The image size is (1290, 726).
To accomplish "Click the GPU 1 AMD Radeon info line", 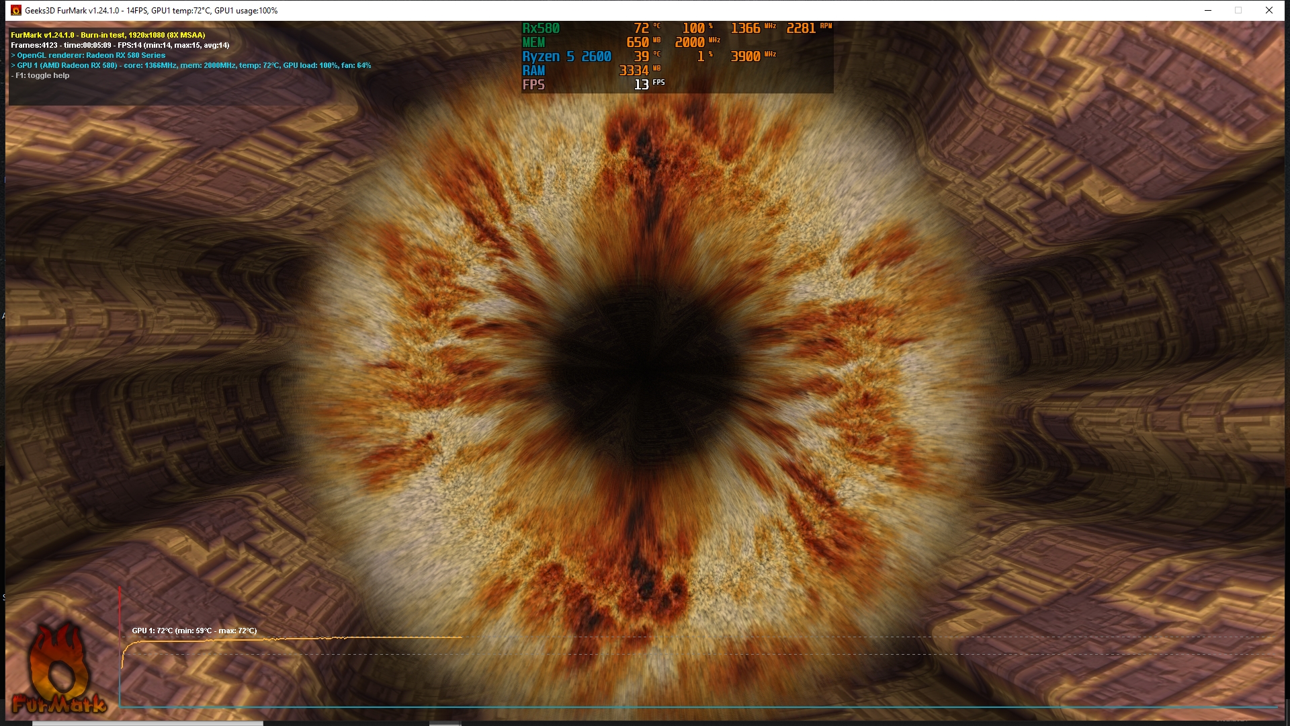I will tap(193, 65).
